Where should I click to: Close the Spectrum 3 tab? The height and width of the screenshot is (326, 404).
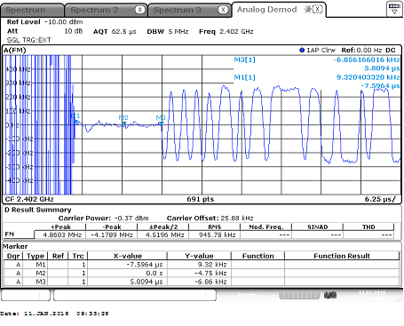[x=223, y=10]
